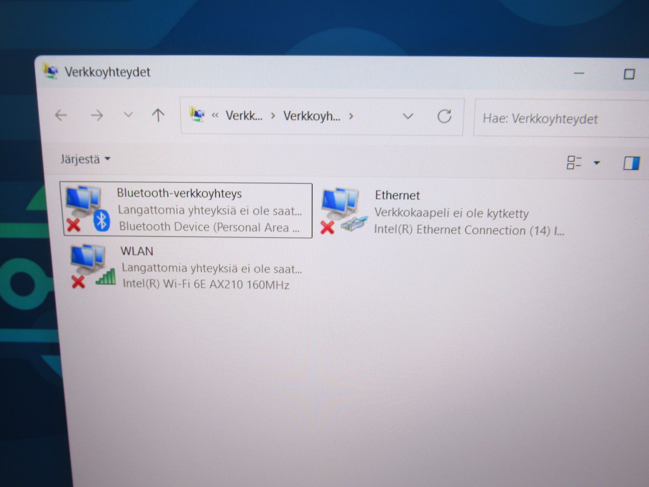Screen dimensions: 649x487
Task: Go up one folder level
Action: [x=158, y=115]
